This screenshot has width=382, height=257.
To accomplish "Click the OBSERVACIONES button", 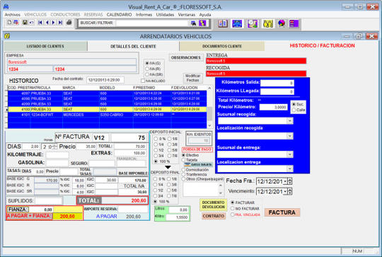I will [186, 57].
